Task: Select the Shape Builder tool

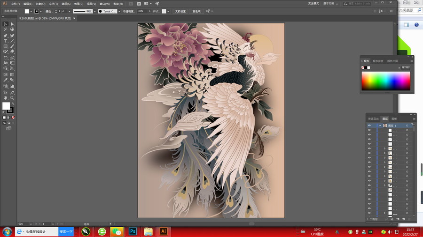Action: pyautogui.click(x=5, y=68)
